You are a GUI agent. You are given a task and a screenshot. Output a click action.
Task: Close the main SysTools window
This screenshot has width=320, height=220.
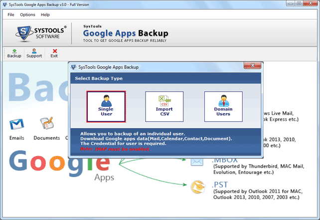pos(311,3)
